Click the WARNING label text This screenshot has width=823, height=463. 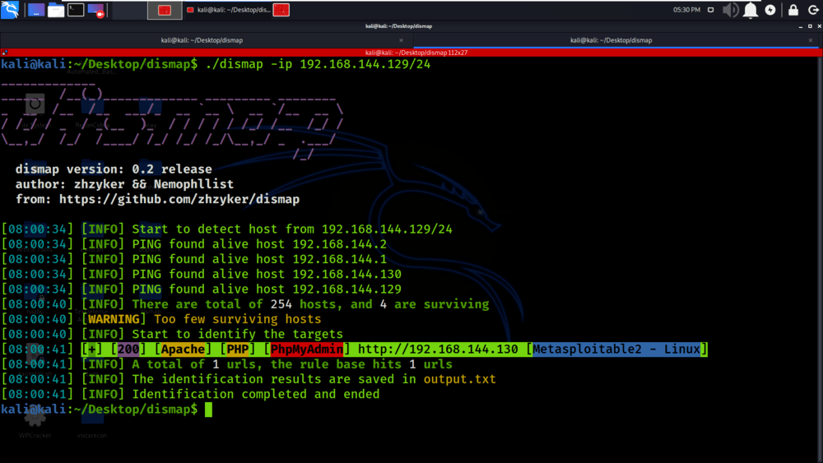point(114,319)
